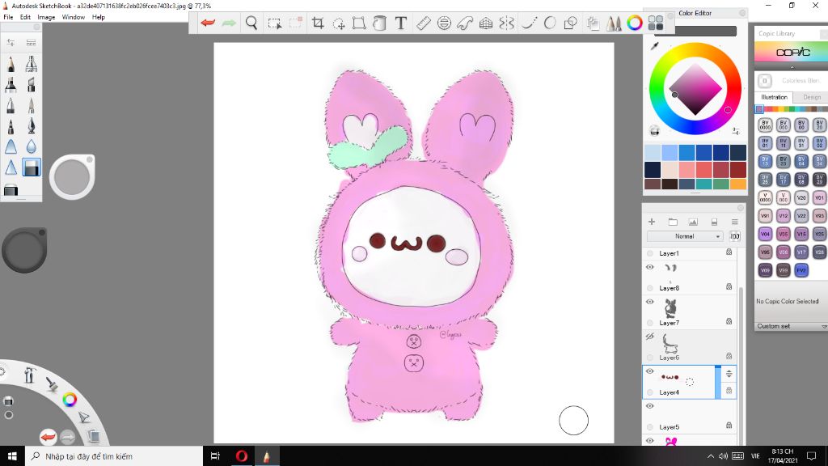The height and width of the screenshot is (466, 828).
Task: Toggle the Brush Palette icon in toolbar
Action: 614,23
